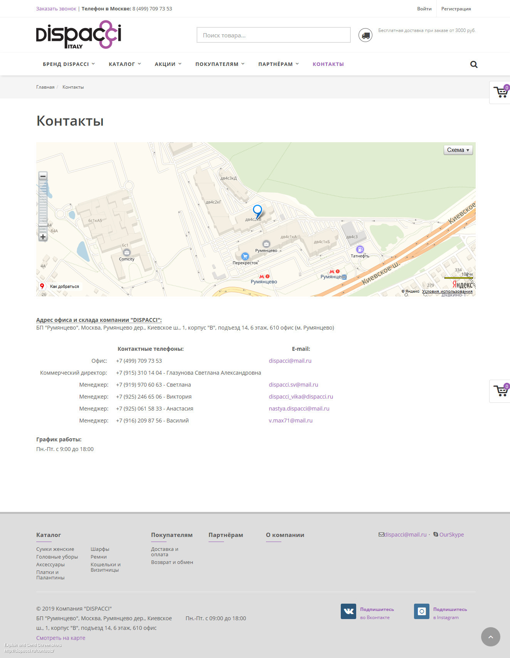Click the Войти login link
510x658 pixels.
[x=424, y=8]
